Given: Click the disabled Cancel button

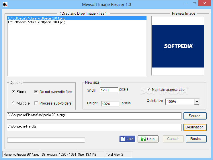Looking at the screenshot, I should (x=173, y=139).
